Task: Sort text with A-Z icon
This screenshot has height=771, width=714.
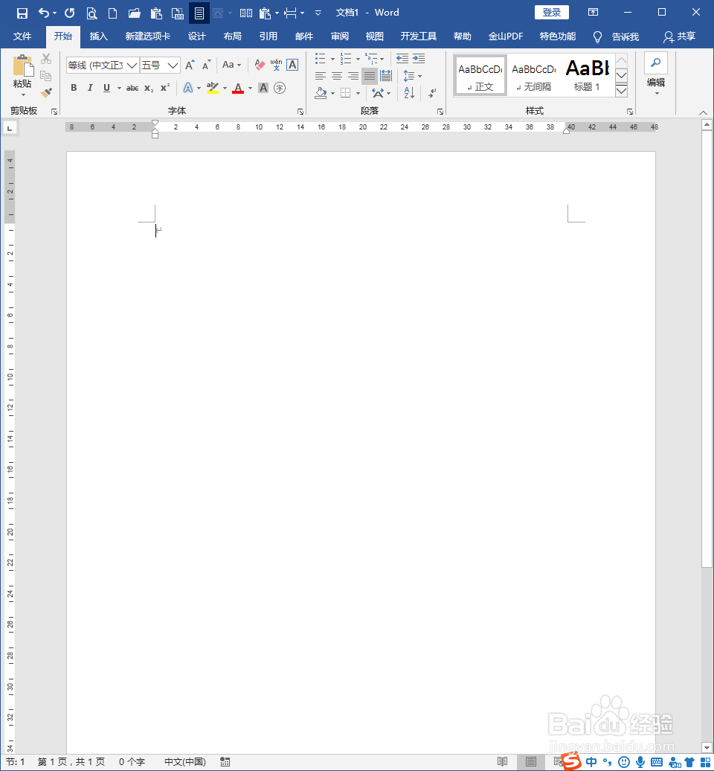Action: (x=409, y=92)
